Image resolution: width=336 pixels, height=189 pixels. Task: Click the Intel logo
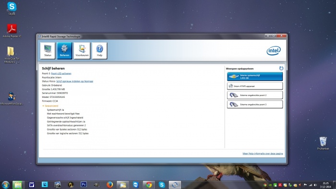(274, 51)
